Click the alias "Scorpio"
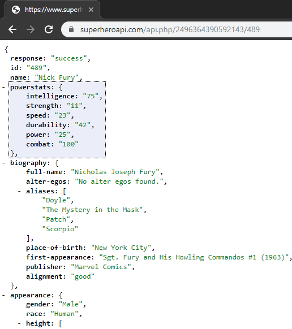This screenshot has width=292, height=329. pos(60,229)
